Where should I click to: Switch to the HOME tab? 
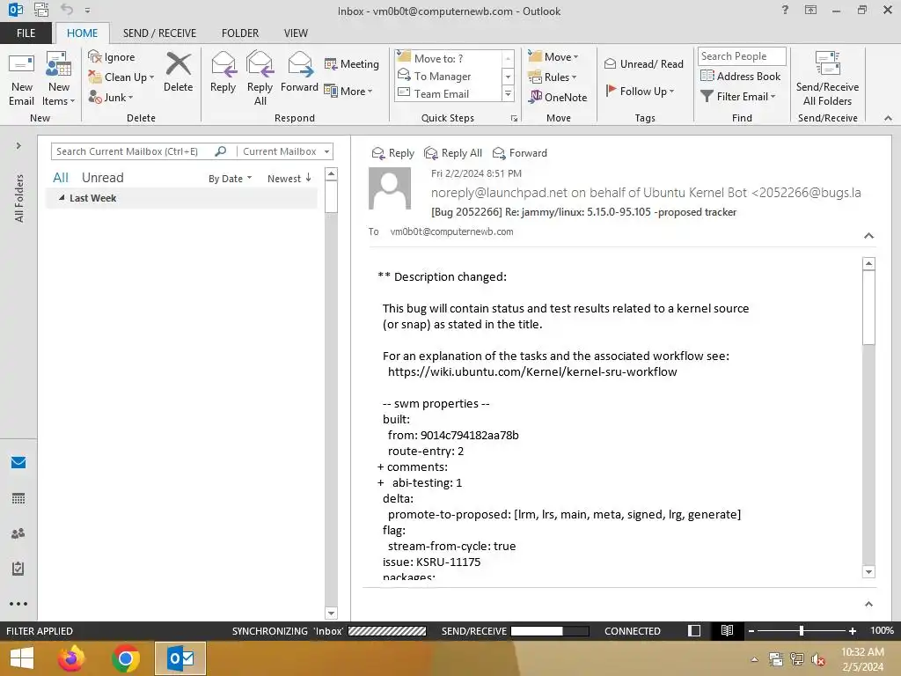pyautogui.click(x=82, y=33)
